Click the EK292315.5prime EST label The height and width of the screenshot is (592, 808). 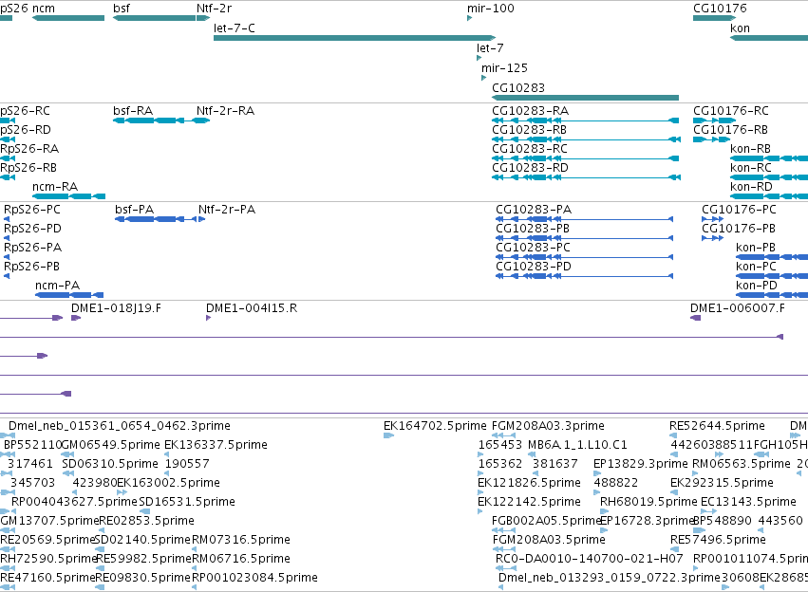tap(722, 483)
